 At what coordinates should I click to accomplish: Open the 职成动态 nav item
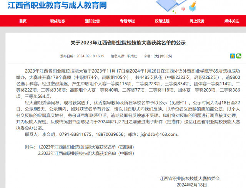point(58,21)
